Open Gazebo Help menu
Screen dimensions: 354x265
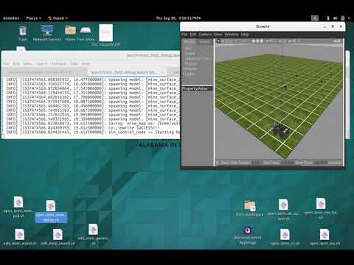[x=245, y=35]
